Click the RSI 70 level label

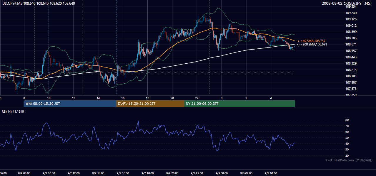347,126
